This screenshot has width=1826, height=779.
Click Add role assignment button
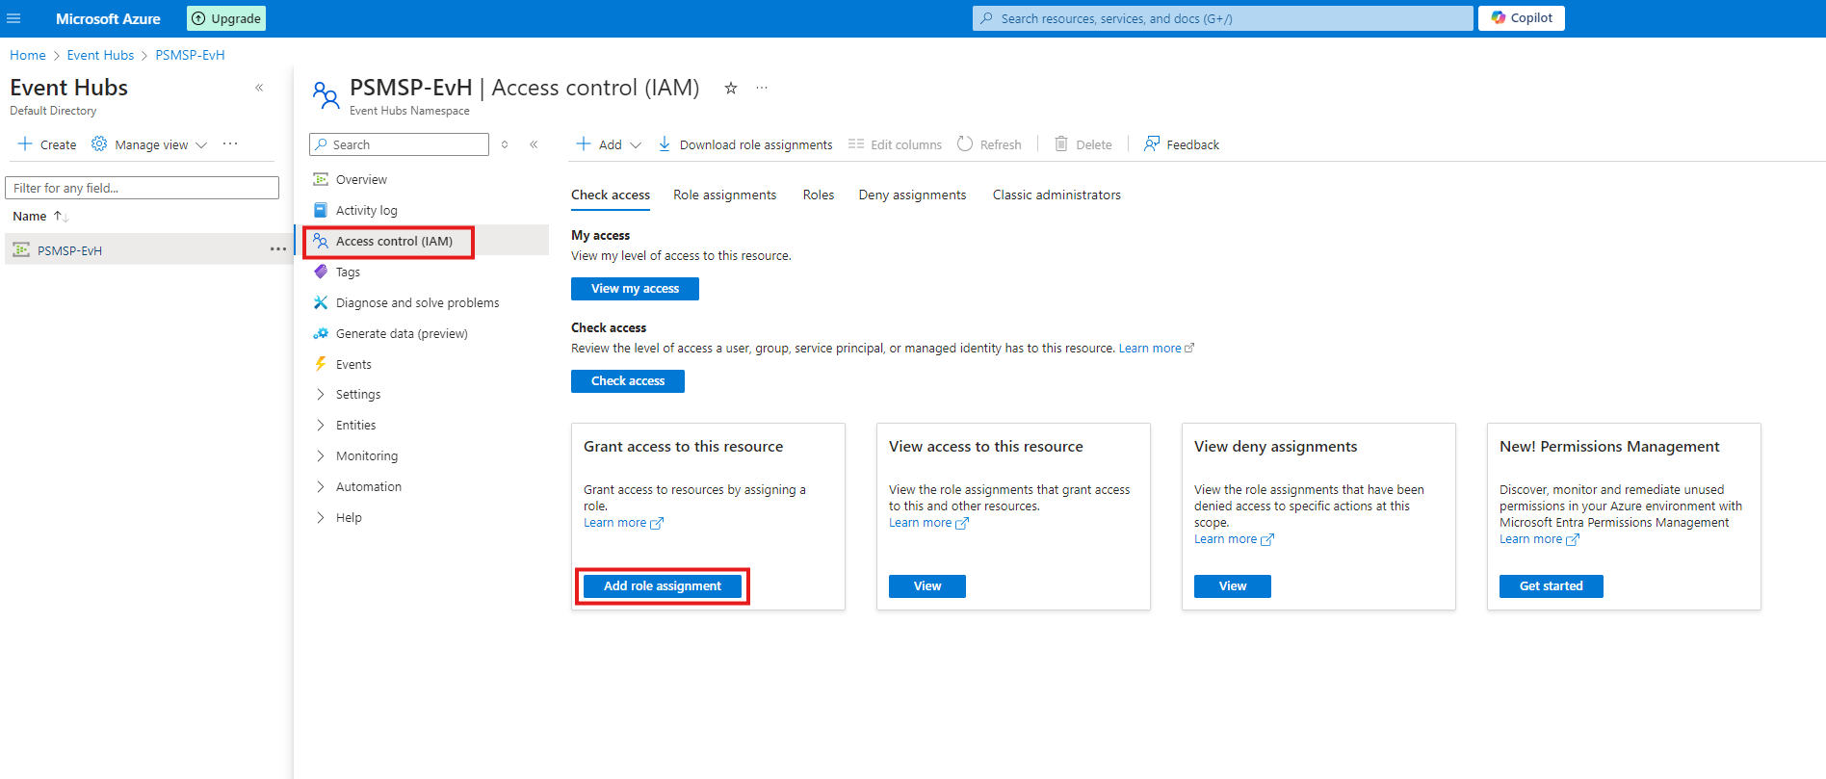point(662,586)
